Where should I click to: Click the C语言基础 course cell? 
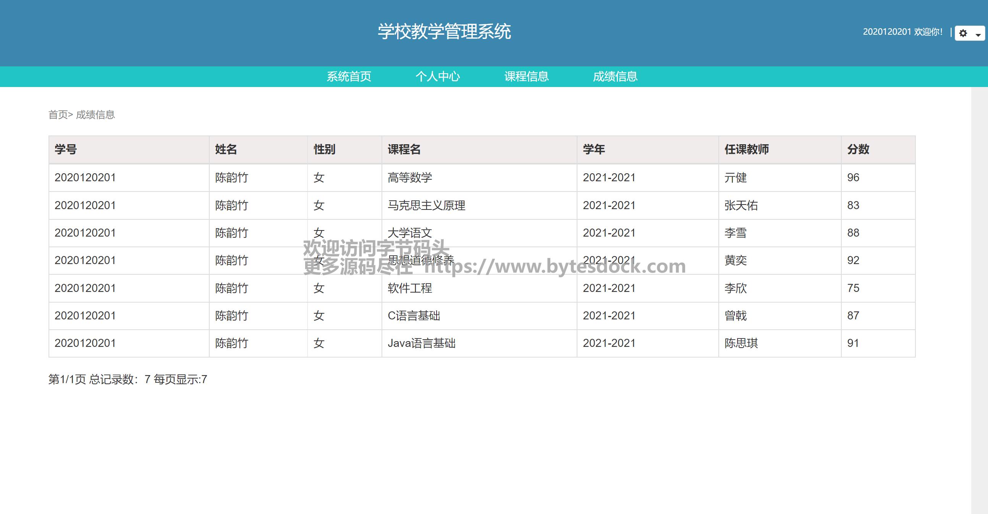(x=414, y=316)
